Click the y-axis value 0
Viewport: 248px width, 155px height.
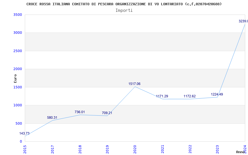click(x=21, y=141)
